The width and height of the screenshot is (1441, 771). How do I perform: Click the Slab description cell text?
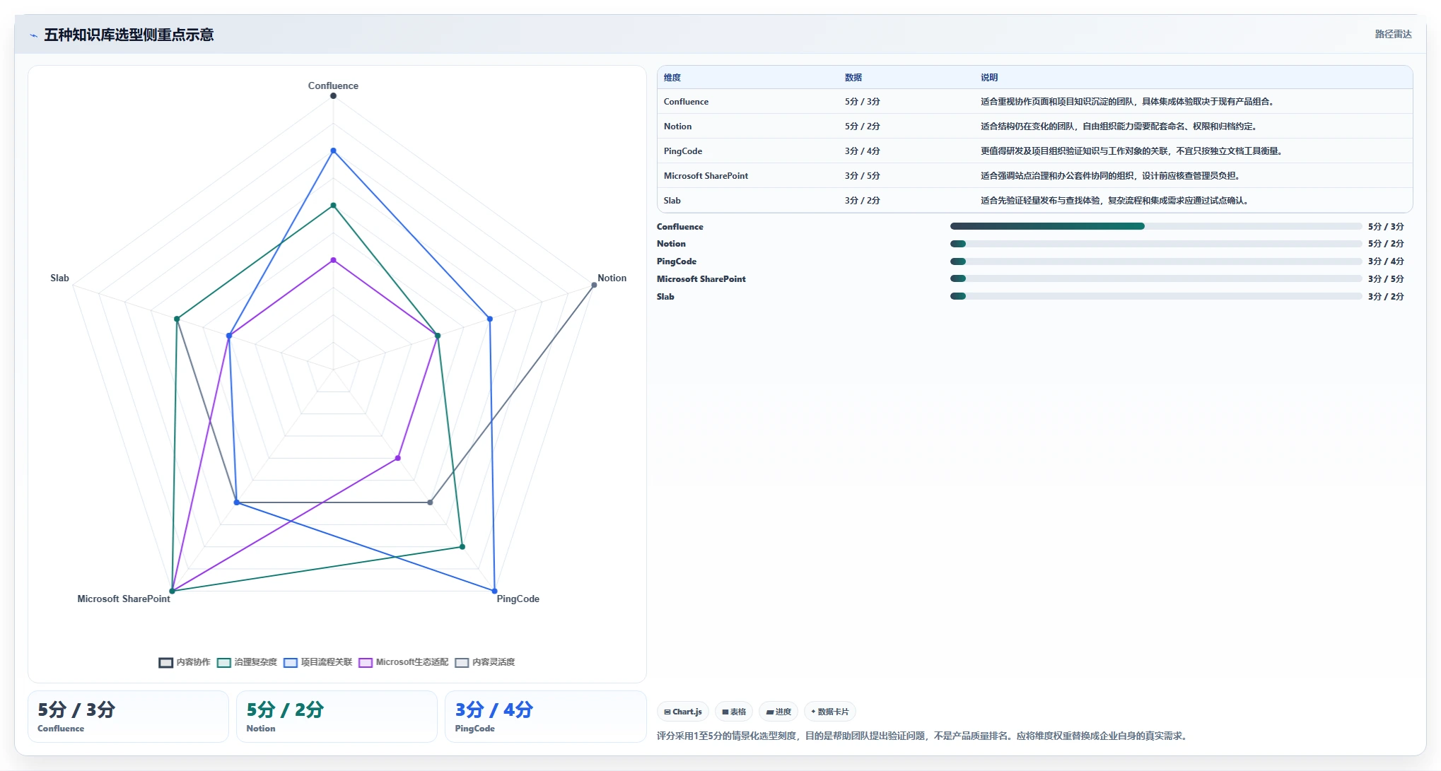tap(1116, 201)
